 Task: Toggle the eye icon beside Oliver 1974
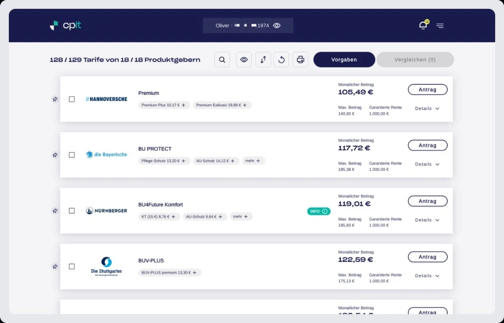point(277,26)
